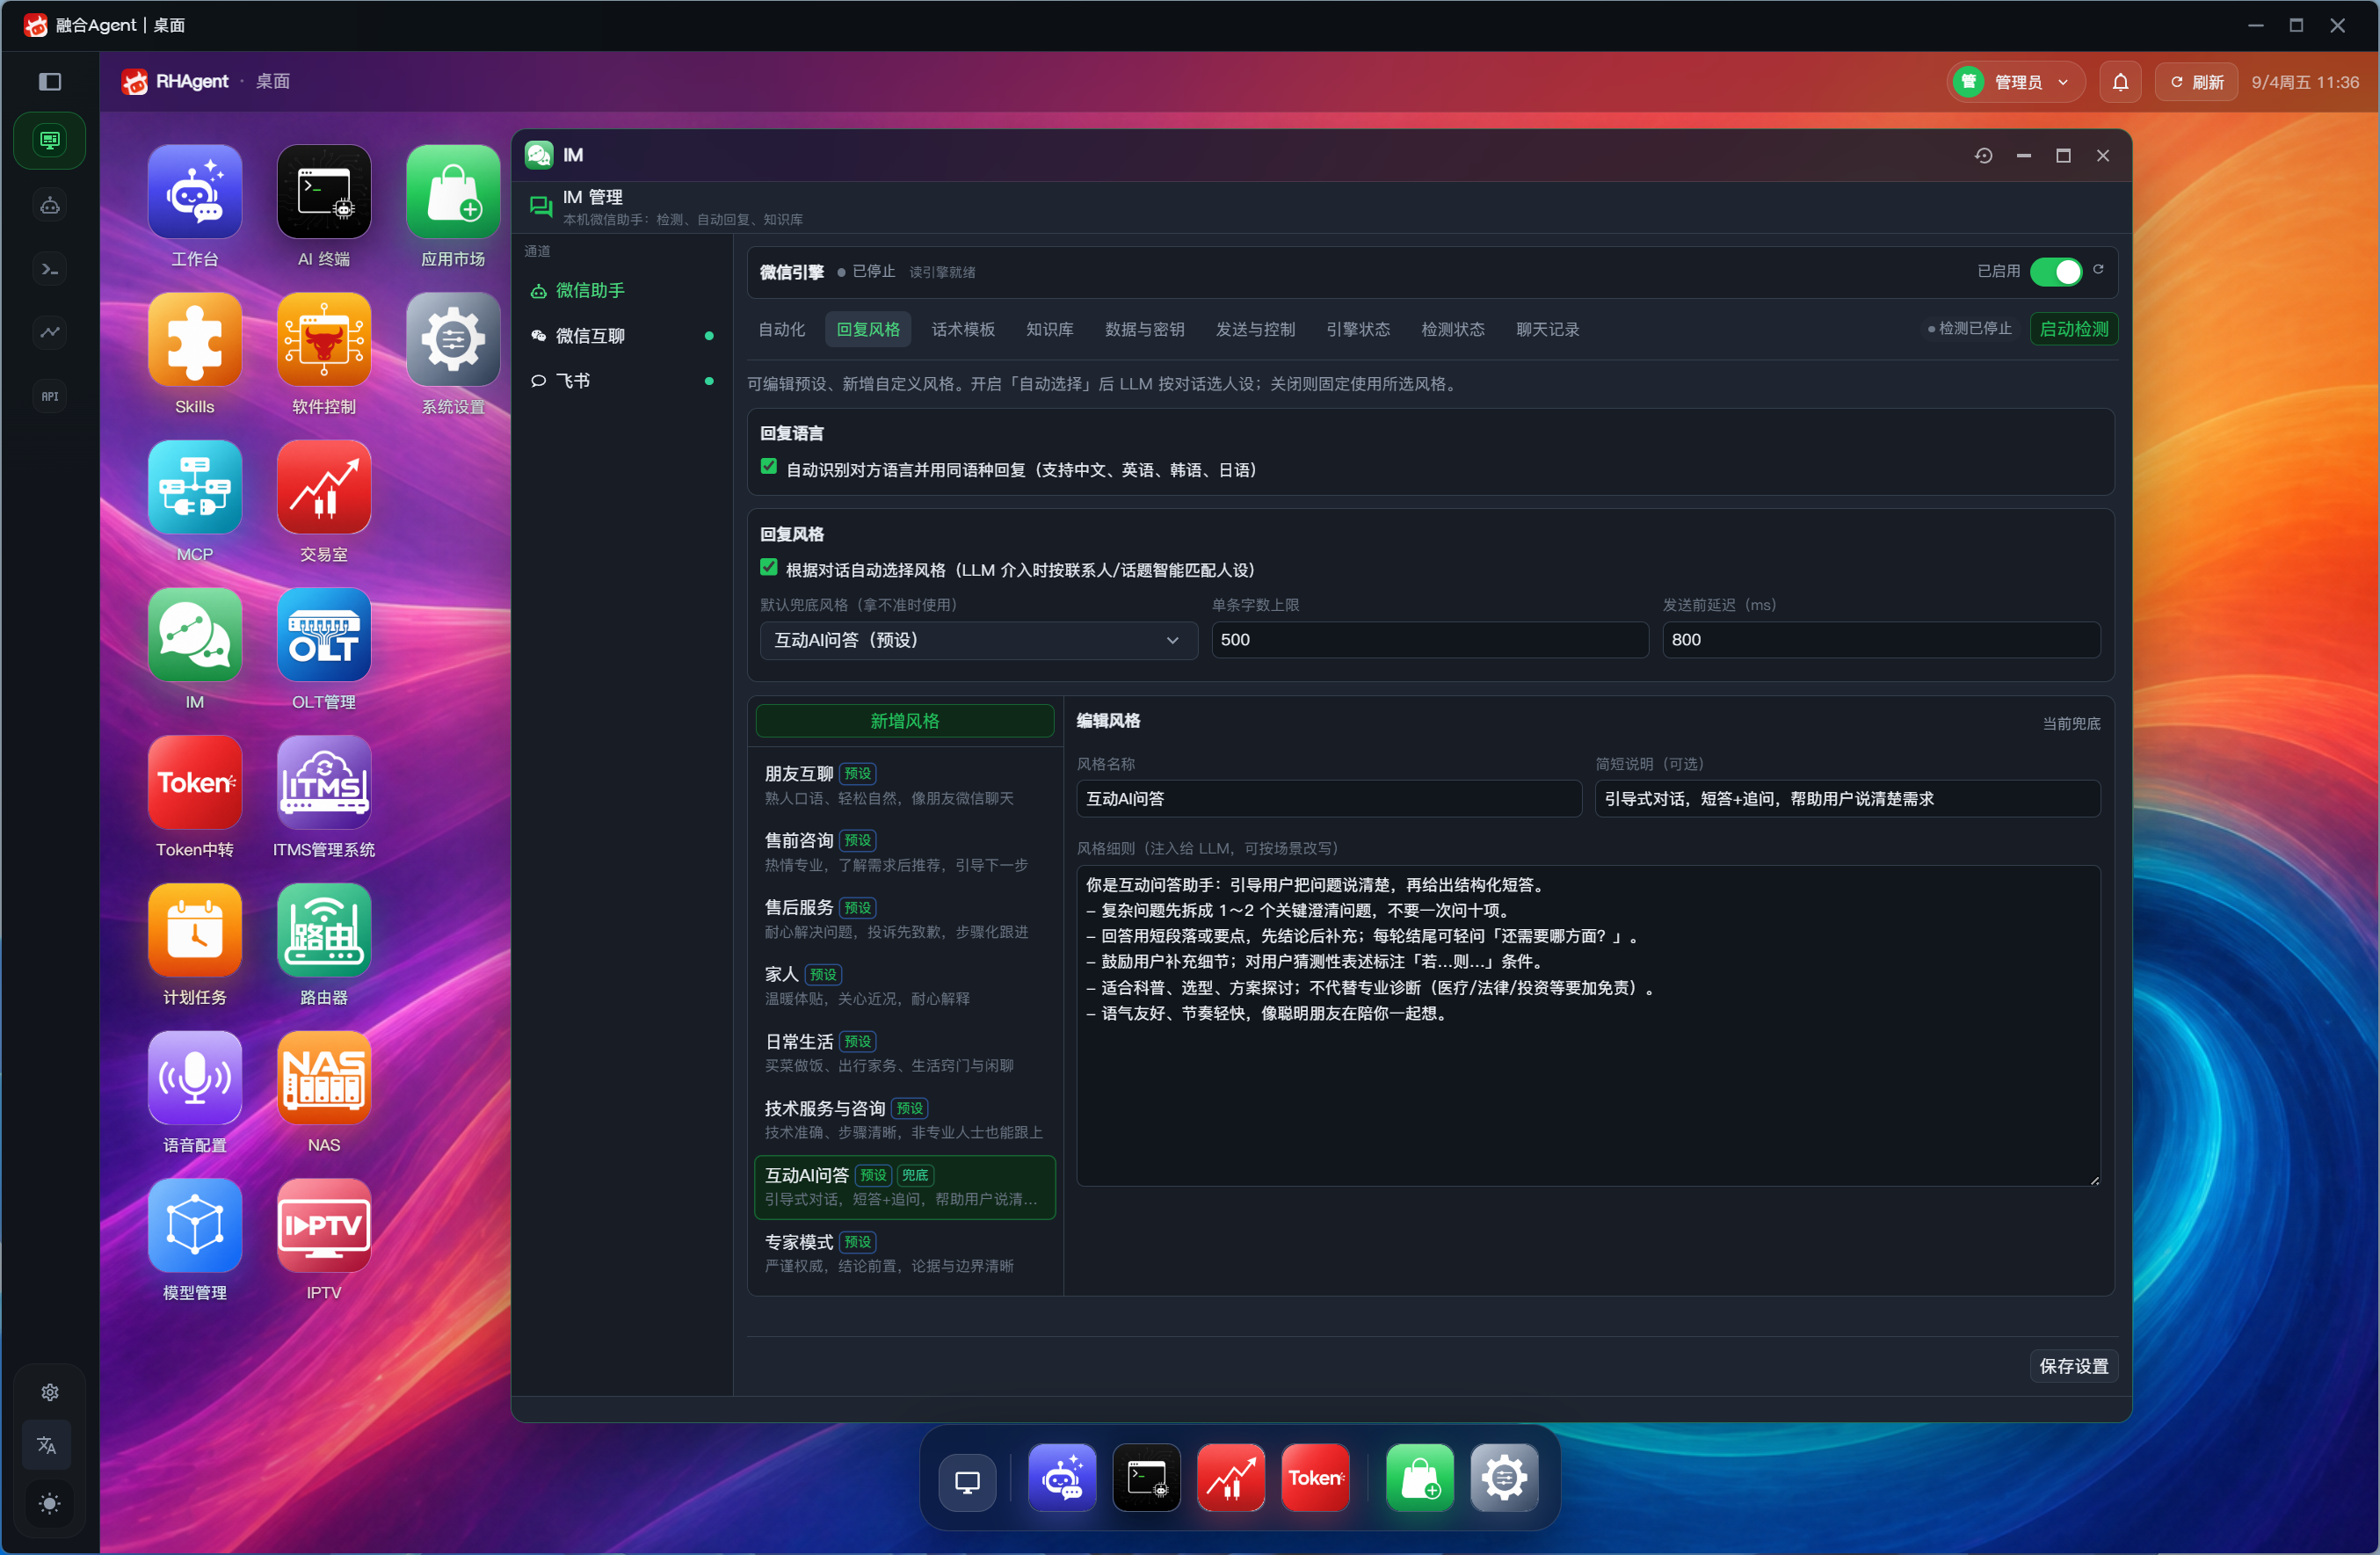Launch the 语音配置 microphone icon

point(194,1078)
